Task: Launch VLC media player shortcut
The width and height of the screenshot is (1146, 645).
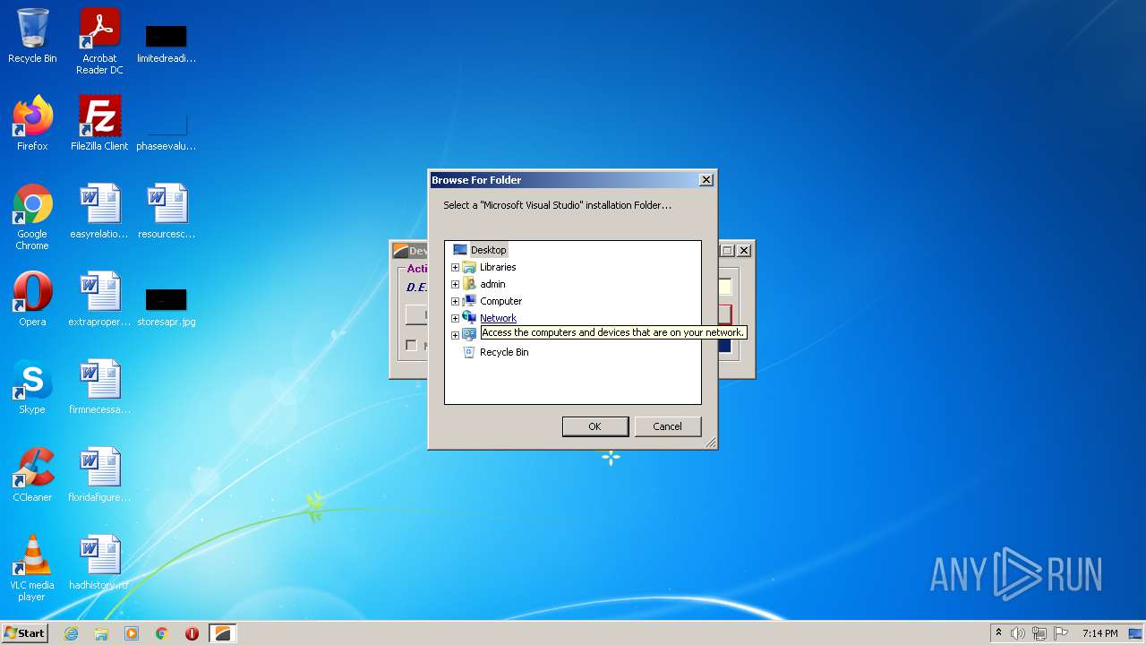Action: click(x=32, y=569)
